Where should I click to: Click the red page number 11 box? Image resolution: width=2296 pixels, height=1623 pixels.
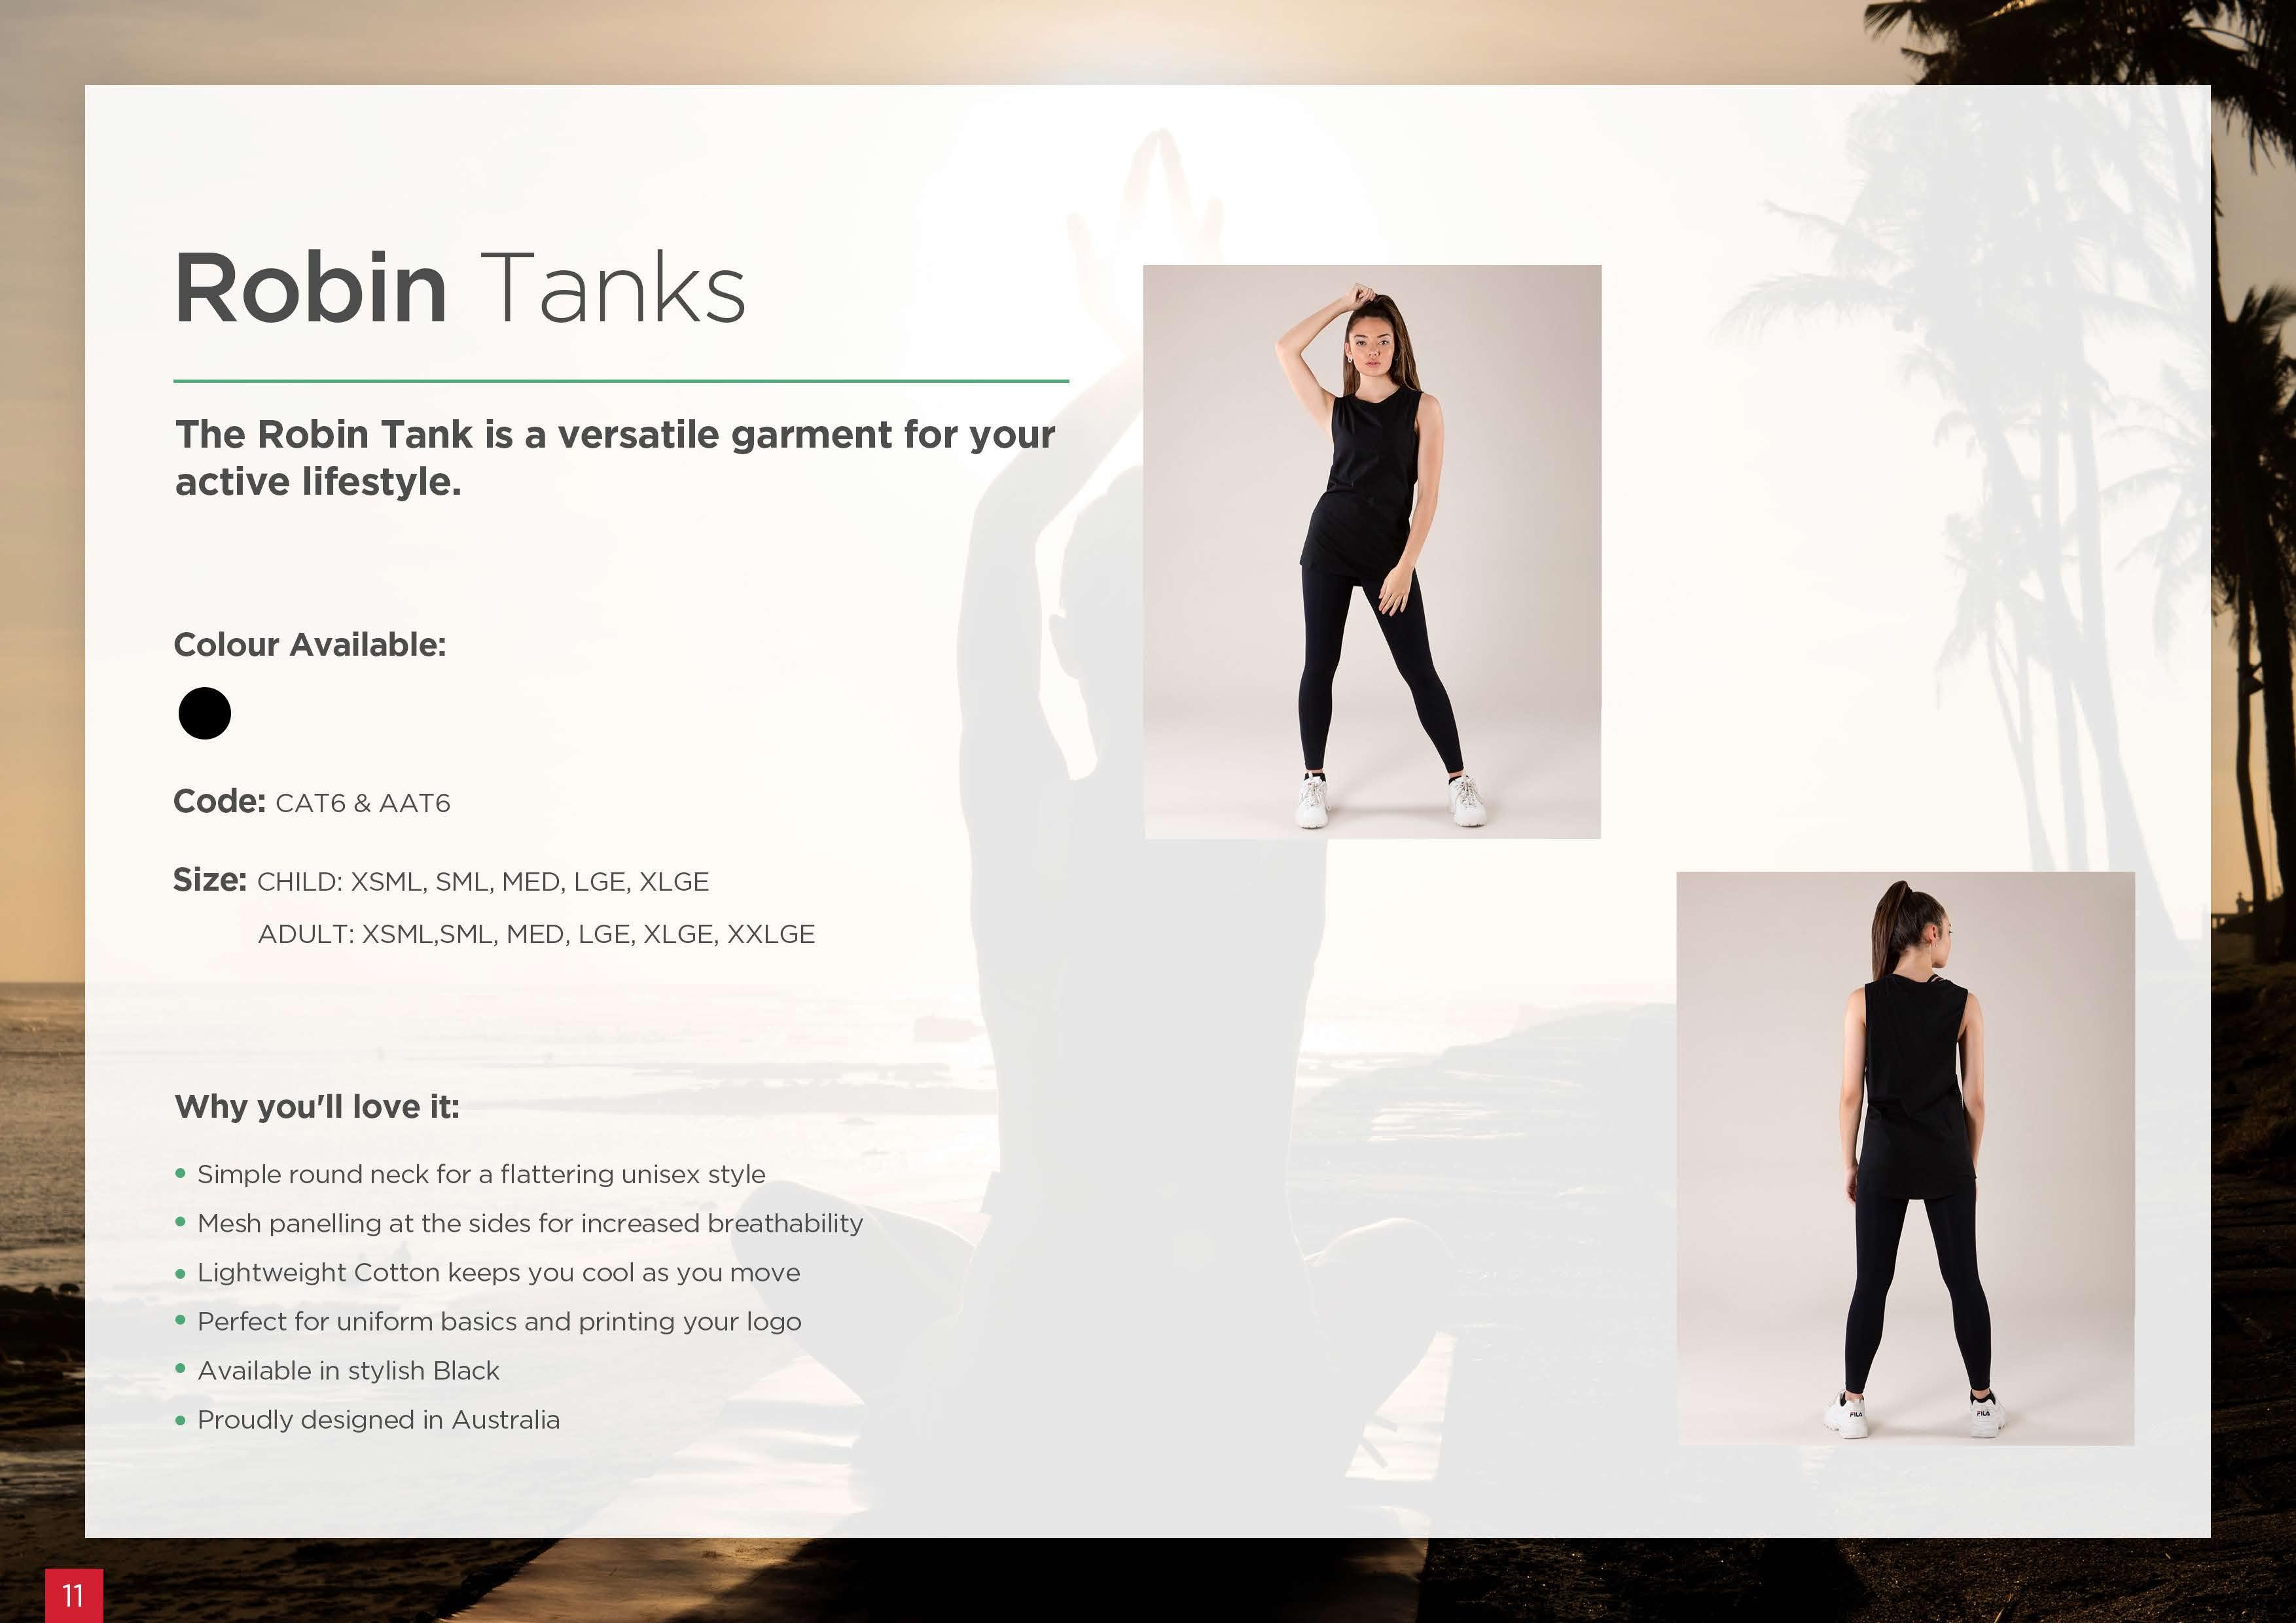(73, 1595)
